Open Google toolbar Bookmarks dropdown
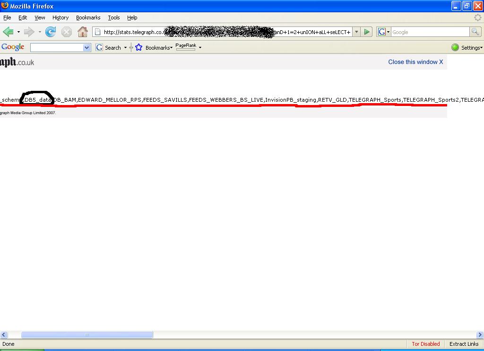This screenshot has height=351, width=484. pyautogui.click(x=159, y=48)
